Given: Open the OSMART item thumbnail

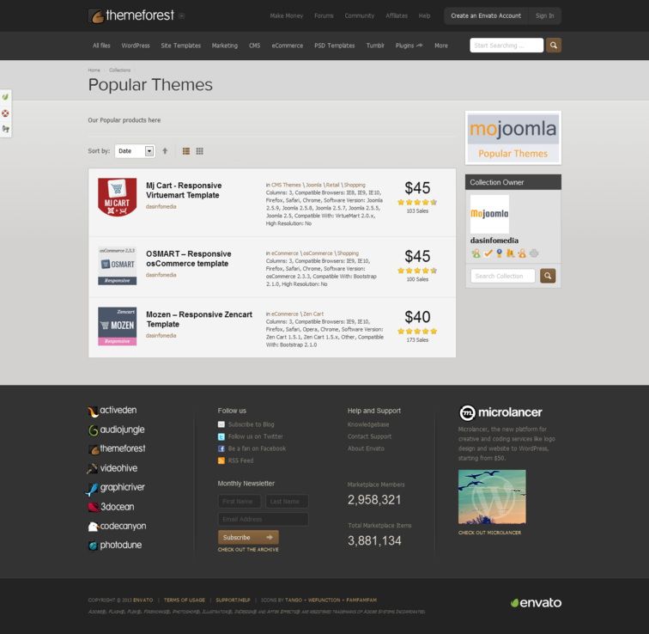Looking at the screenshot, I should (117, 265).
